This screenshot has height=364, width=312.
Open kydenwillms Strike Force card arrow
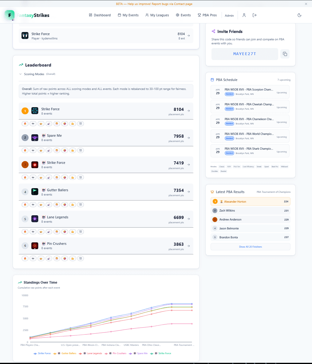pyautogui.click(x=189, y=35)
